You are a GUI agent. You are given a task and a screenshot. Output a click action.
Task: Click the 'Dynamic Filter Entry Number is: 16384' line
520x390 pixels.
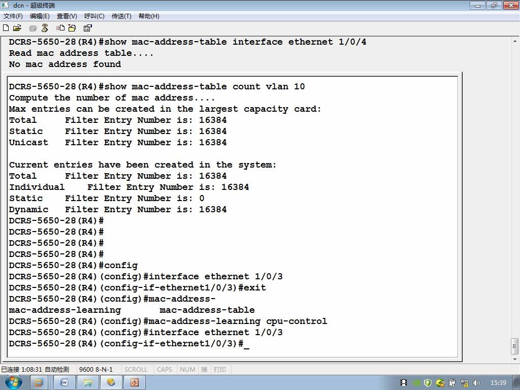(118, 210)
